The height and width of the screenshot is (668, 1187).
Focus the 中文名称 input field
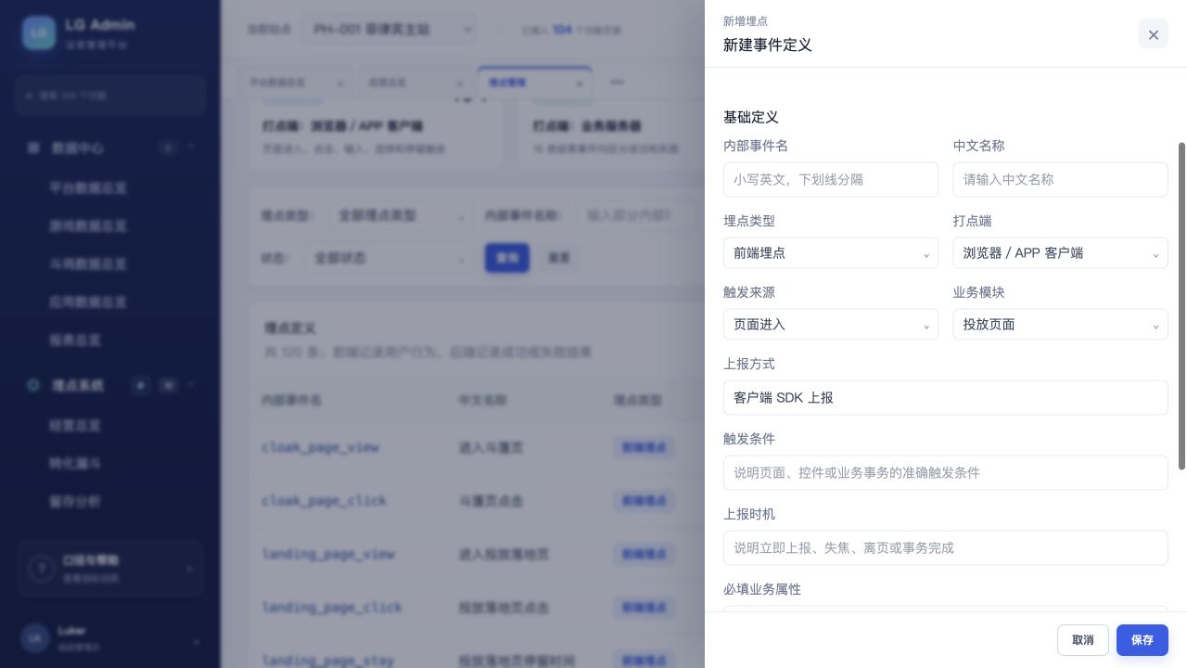pyautogui.click(x=1061, y=179)
